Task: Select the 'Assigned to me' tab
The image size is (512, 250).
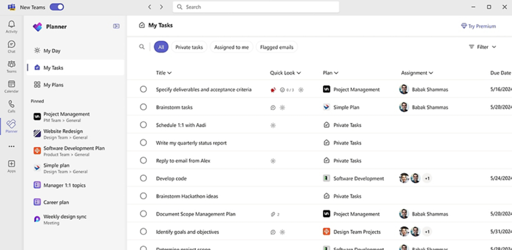Action: [x=231, y=47]
